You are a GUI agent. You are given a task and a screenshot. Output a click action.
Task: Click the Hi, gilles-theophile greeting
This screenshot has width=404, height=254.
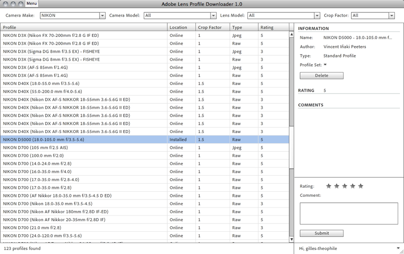pyautogui.click(x=318, y=248)
